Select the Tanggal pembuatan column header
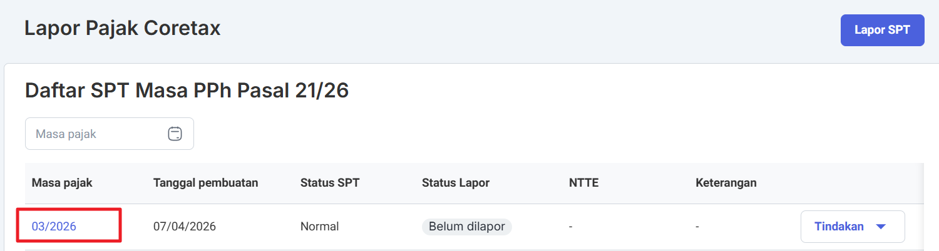This screenshot has height=251, width=939. coord(205,183)
